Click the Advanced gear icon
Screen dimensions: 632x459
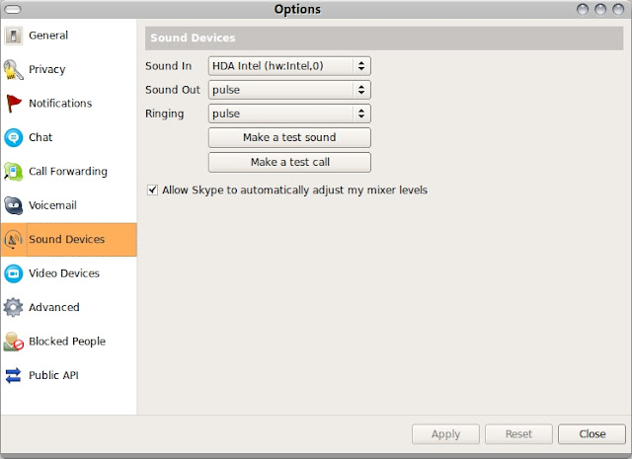(x=13, y=307)
